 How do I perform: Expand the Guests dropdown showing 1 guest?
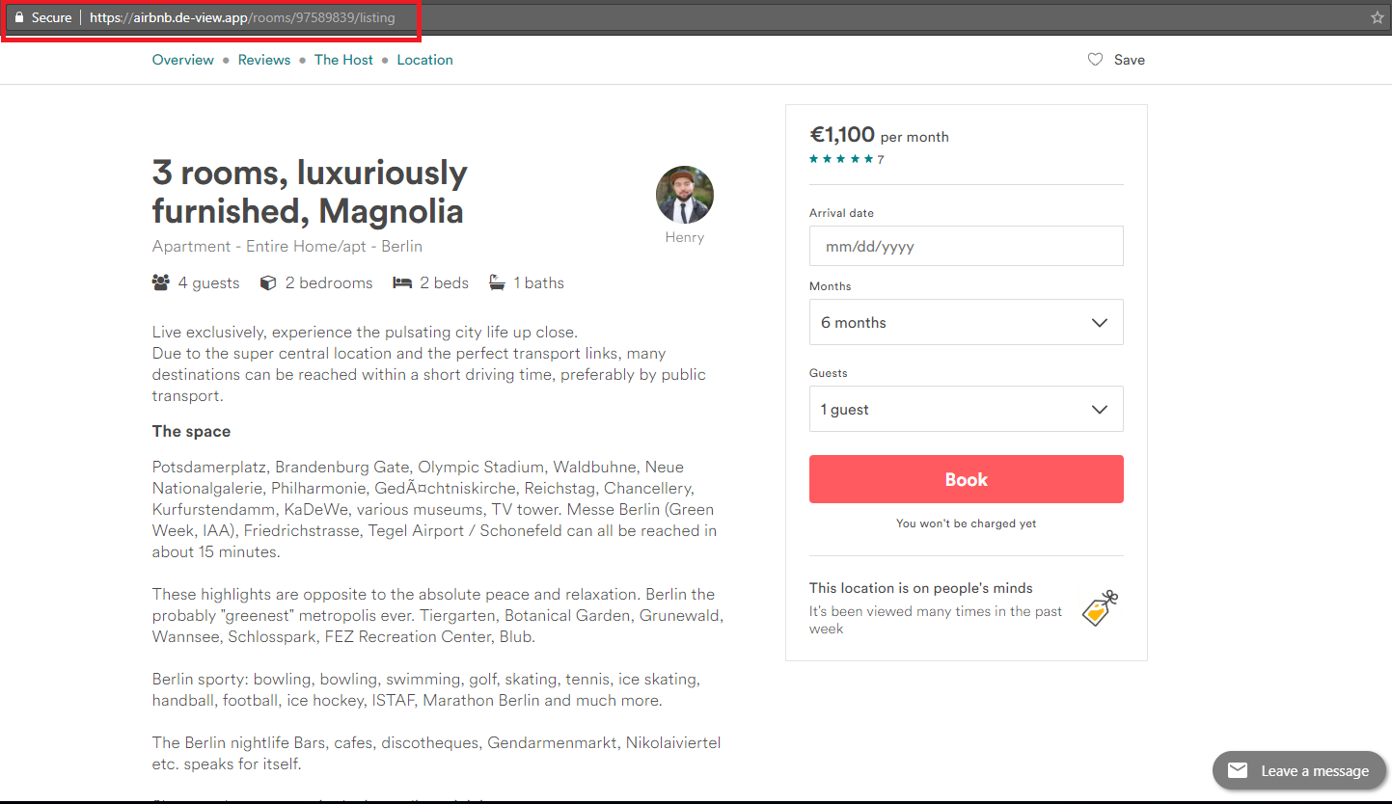(966, 409)
